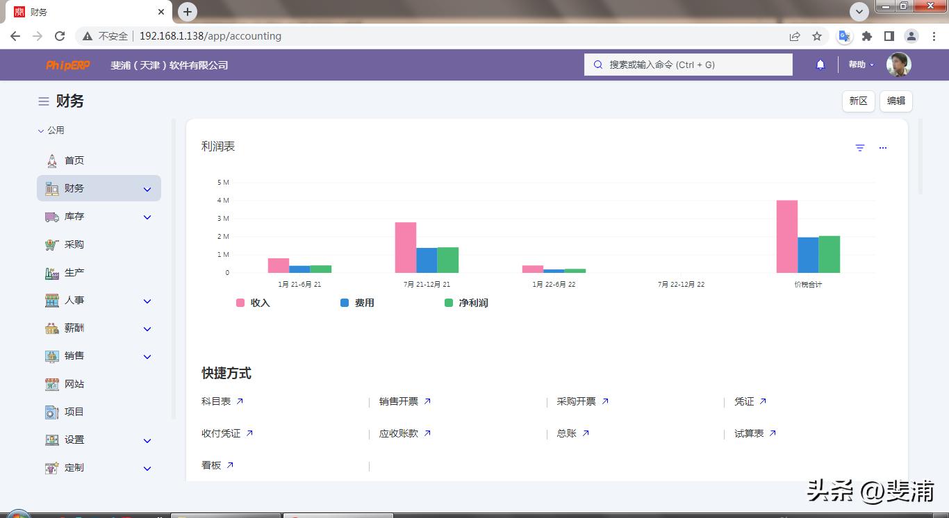Expand the 设置 sidebar section
Screen dimensions: 949x518
[147, 440]
